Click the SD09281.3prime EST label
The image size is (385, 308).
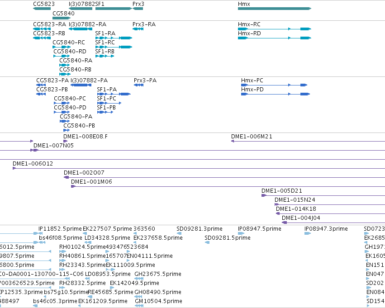click(200, 229)
